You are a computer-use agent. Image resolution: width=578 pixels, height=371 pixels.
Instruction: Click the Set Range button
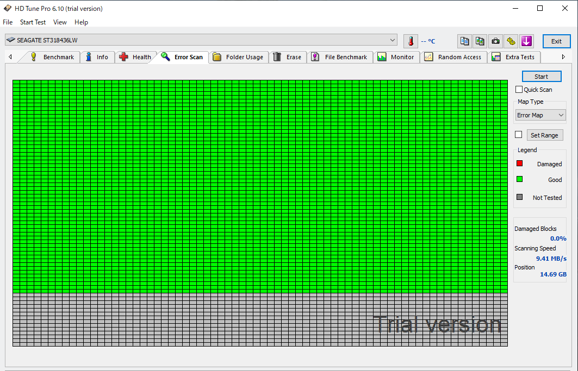coord(544,135)
